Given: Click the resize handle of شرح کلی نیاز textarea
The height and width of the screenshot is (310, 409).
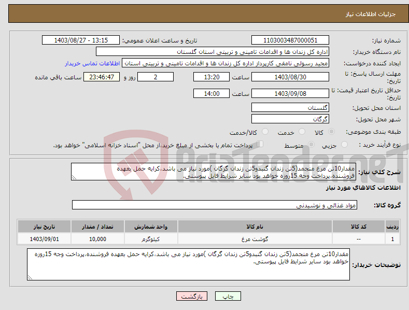Looking at the screenshot, I should [74, 177].
